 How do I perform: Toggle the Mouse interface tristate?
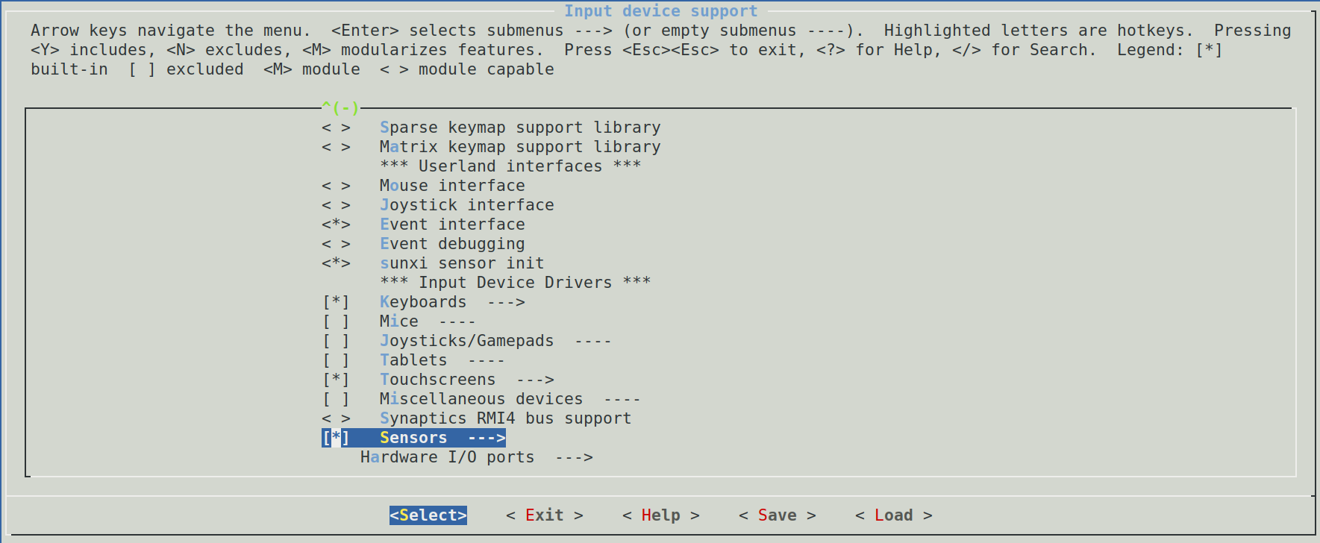click(x=336, y=186)
